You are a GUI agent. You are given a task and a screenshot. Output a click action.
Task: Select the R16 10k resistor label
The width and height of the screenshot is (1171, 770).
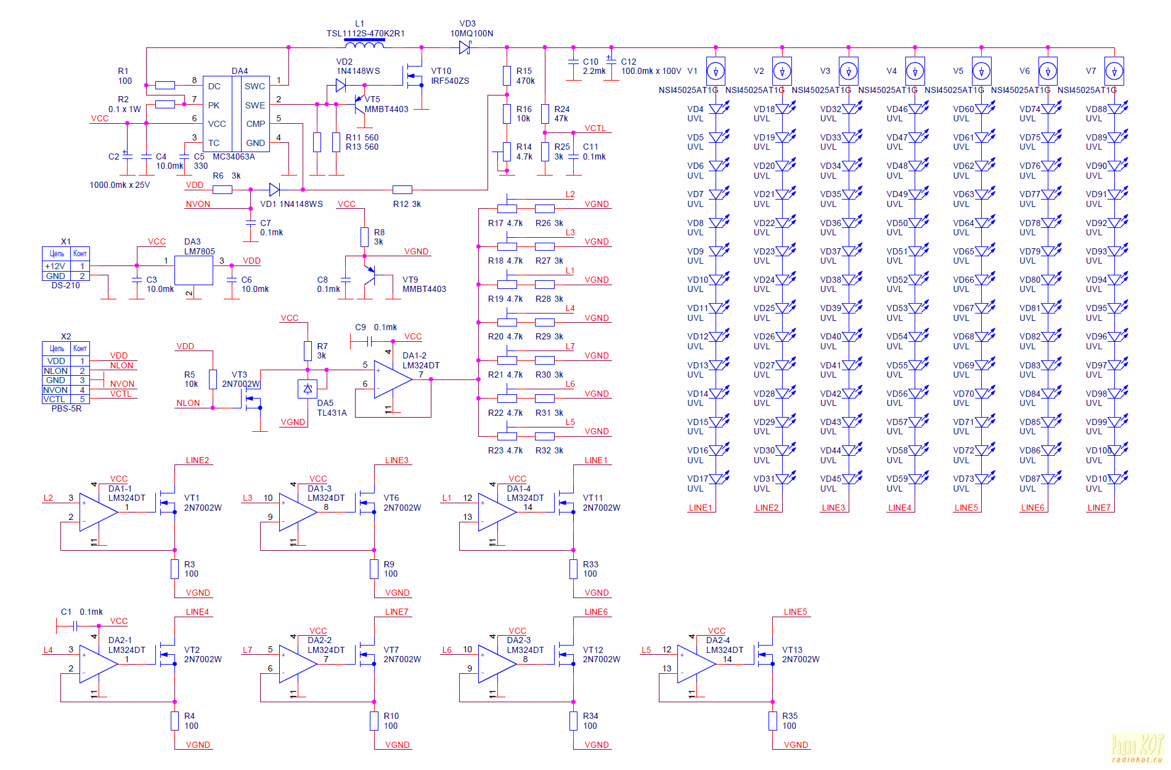[524, 114]
